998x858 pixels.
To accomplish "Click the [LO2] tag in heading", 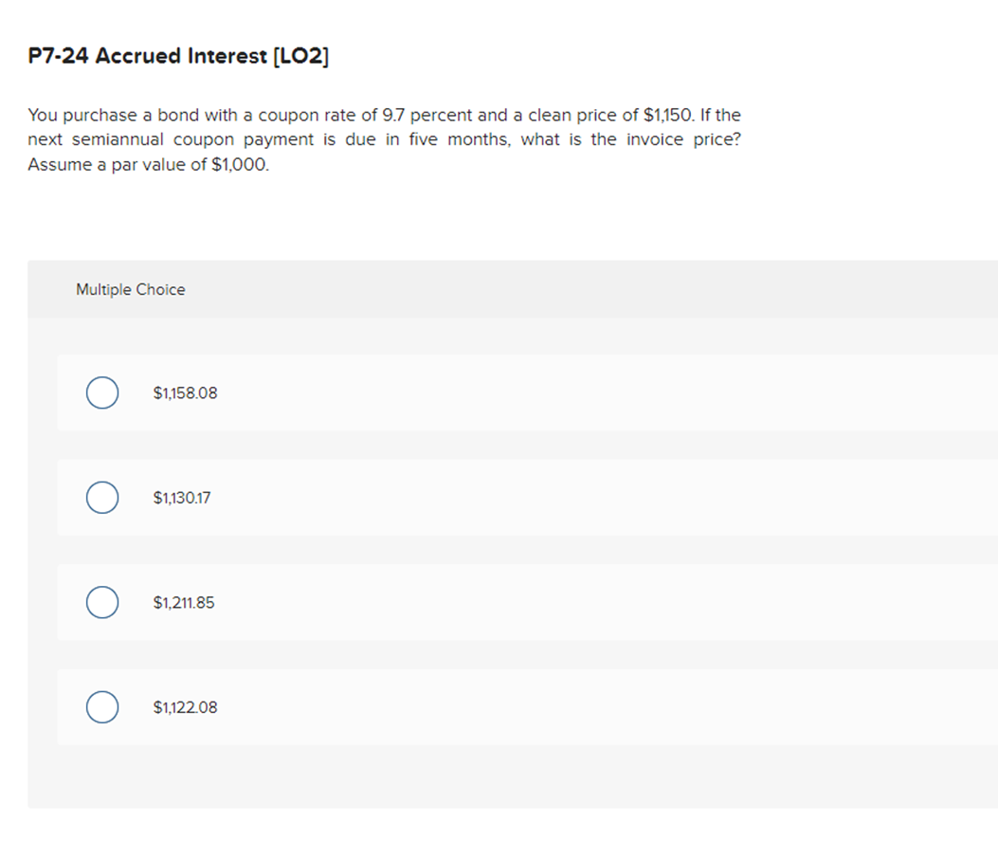I will 300,56.
